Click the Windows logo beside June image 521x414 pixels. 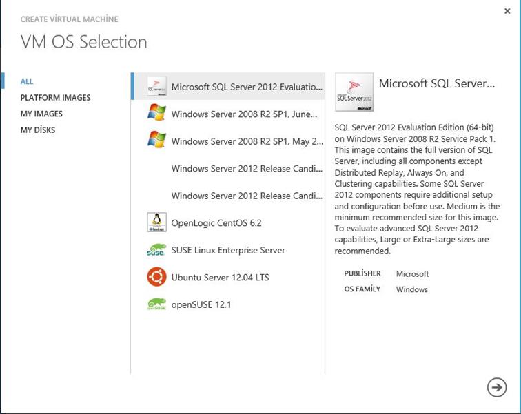click(x=156, y=112)
